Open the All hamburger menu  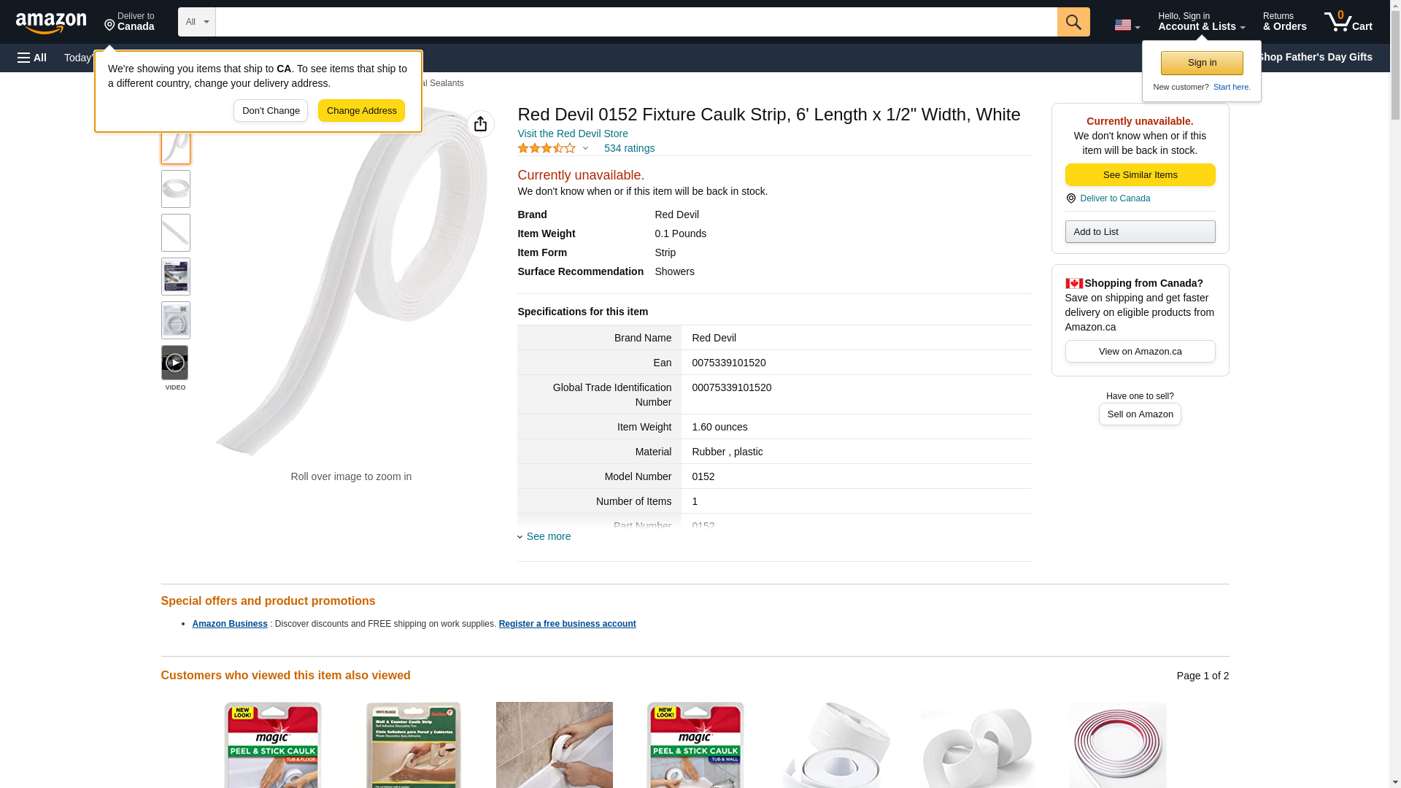32,58
